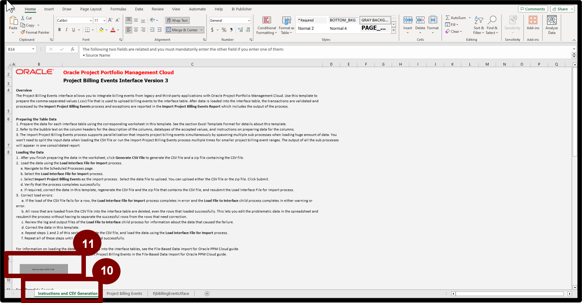Toggle Top Align in the Alignment group
This screenshot has width=582, height=303.
click(129, 20)
